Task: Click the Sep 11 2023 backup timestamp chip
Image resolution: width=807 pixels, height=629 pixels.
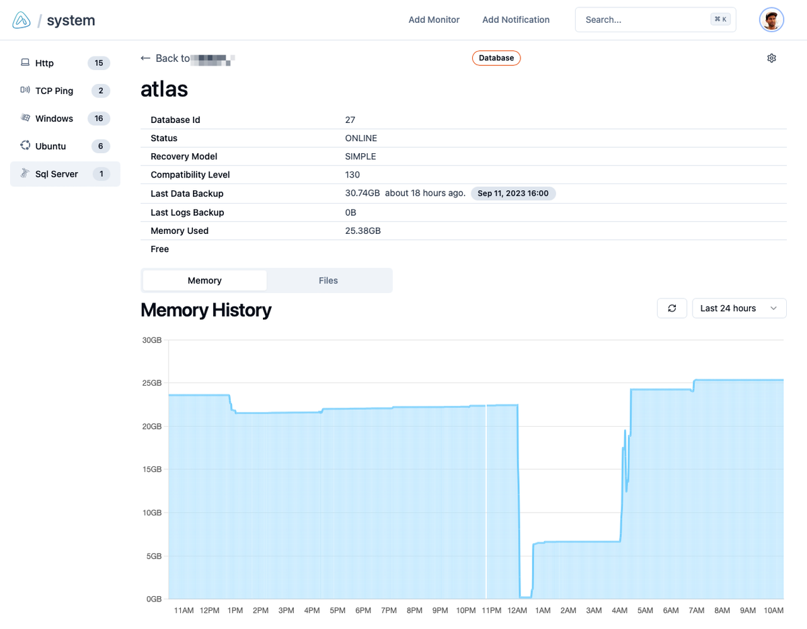Action: point(513,194)
